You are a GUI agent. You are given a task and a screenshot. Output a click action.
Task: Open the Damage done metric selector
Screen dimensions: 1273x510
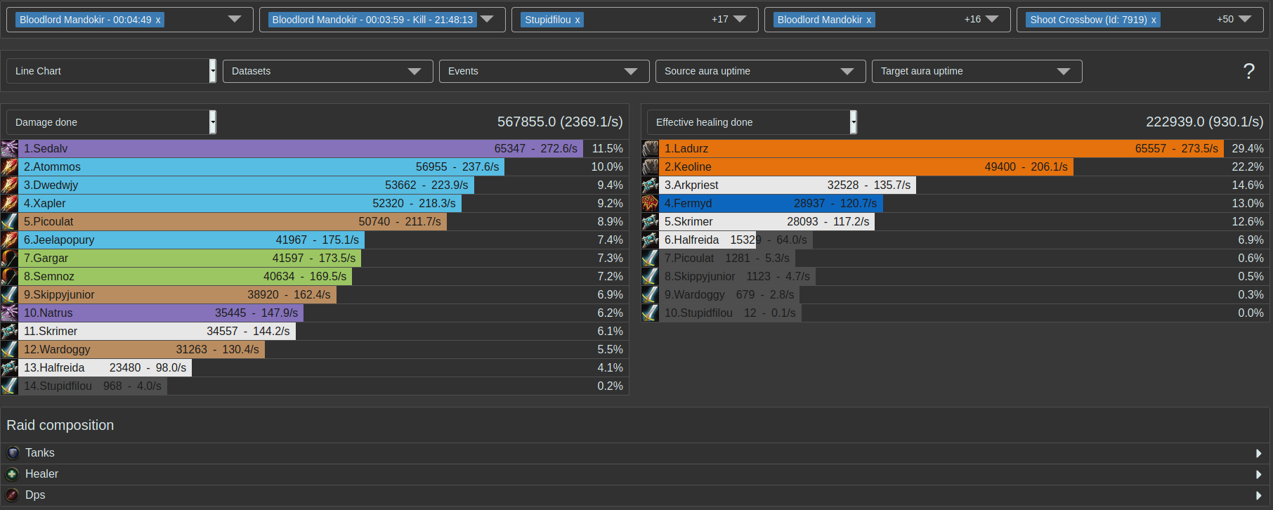coord(112,122)
